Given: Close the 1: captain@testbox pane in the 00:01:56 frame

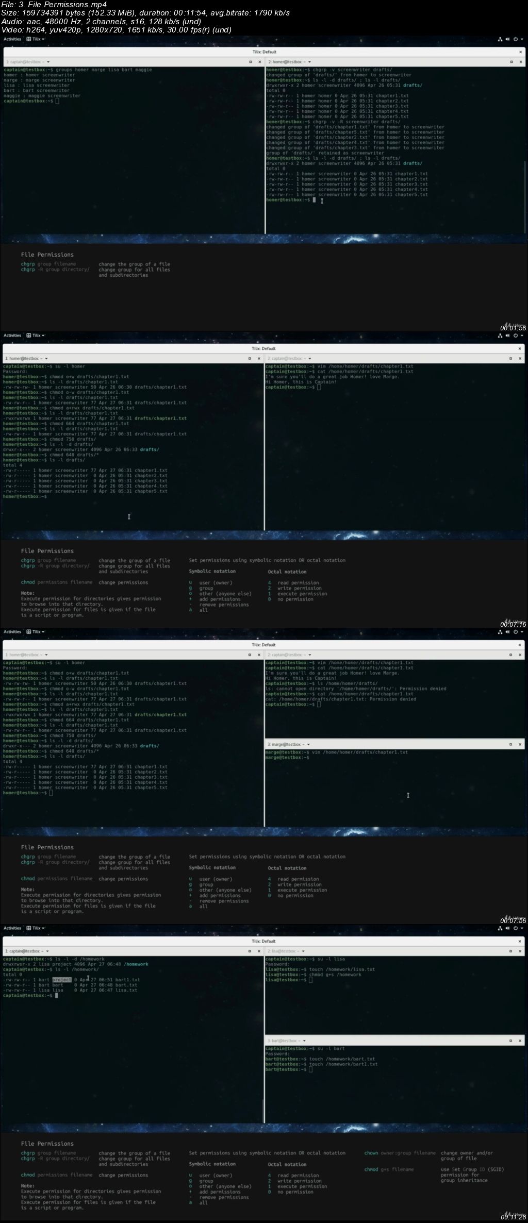Looking at the screenshot, I should (x=259, y=62).
